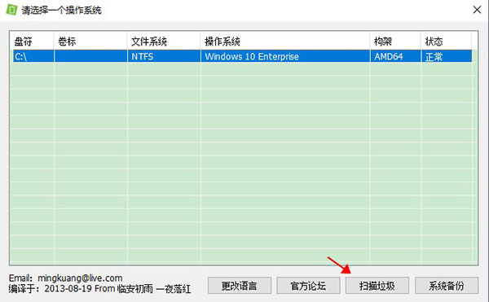Sort by the 卷标 column header

click(90, 41)
